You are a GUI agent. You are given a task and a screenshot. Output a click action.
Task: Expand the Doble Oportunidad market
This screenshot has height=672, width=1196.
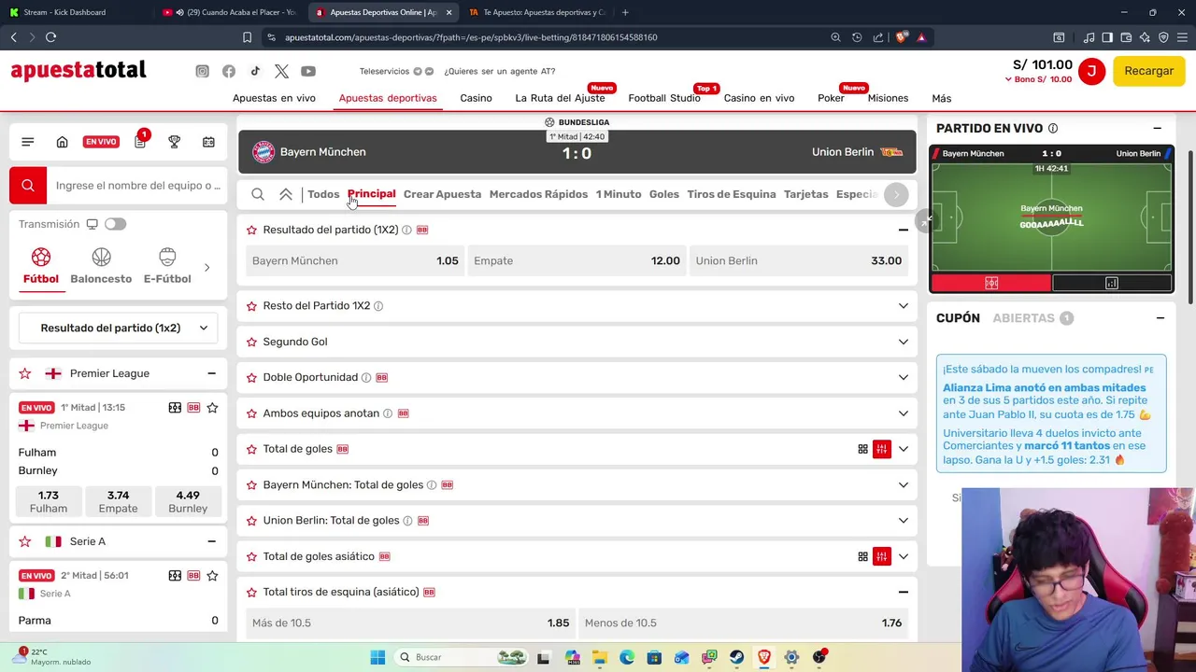pyautogui.click(x=903, y=377)
